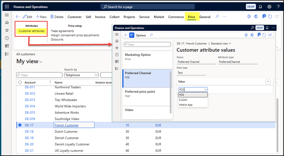Viewport: 284px width, 156px height.
Task: Click the popup hamburger navigation icon
Action: coord(117,34)
